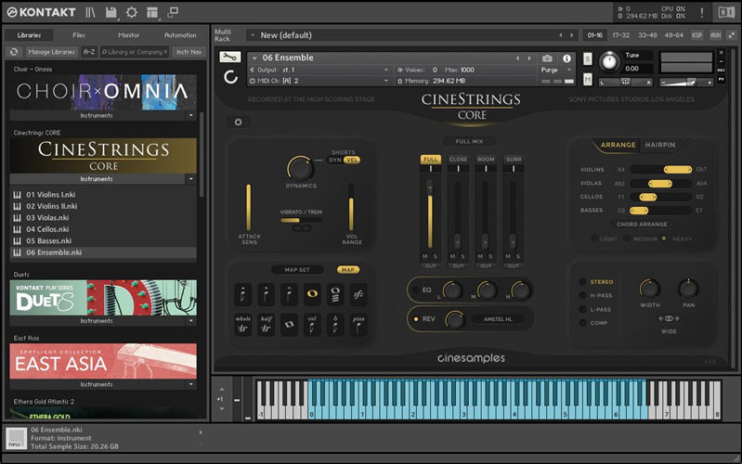
Task: Select the whole trill articulation
Action: 242,325
